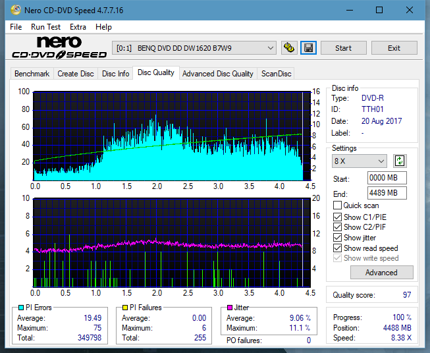Click the disc ID value TTH01

point(373,109)
